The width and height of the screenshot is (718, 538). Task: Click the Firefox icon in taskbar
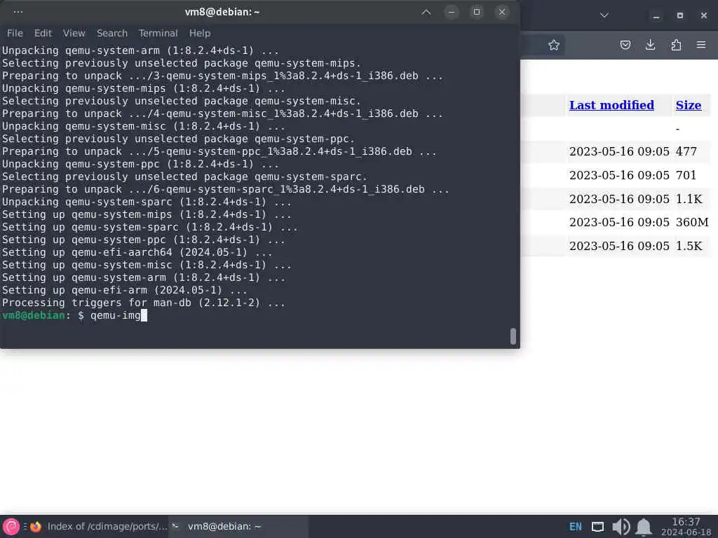coord(36,527)
